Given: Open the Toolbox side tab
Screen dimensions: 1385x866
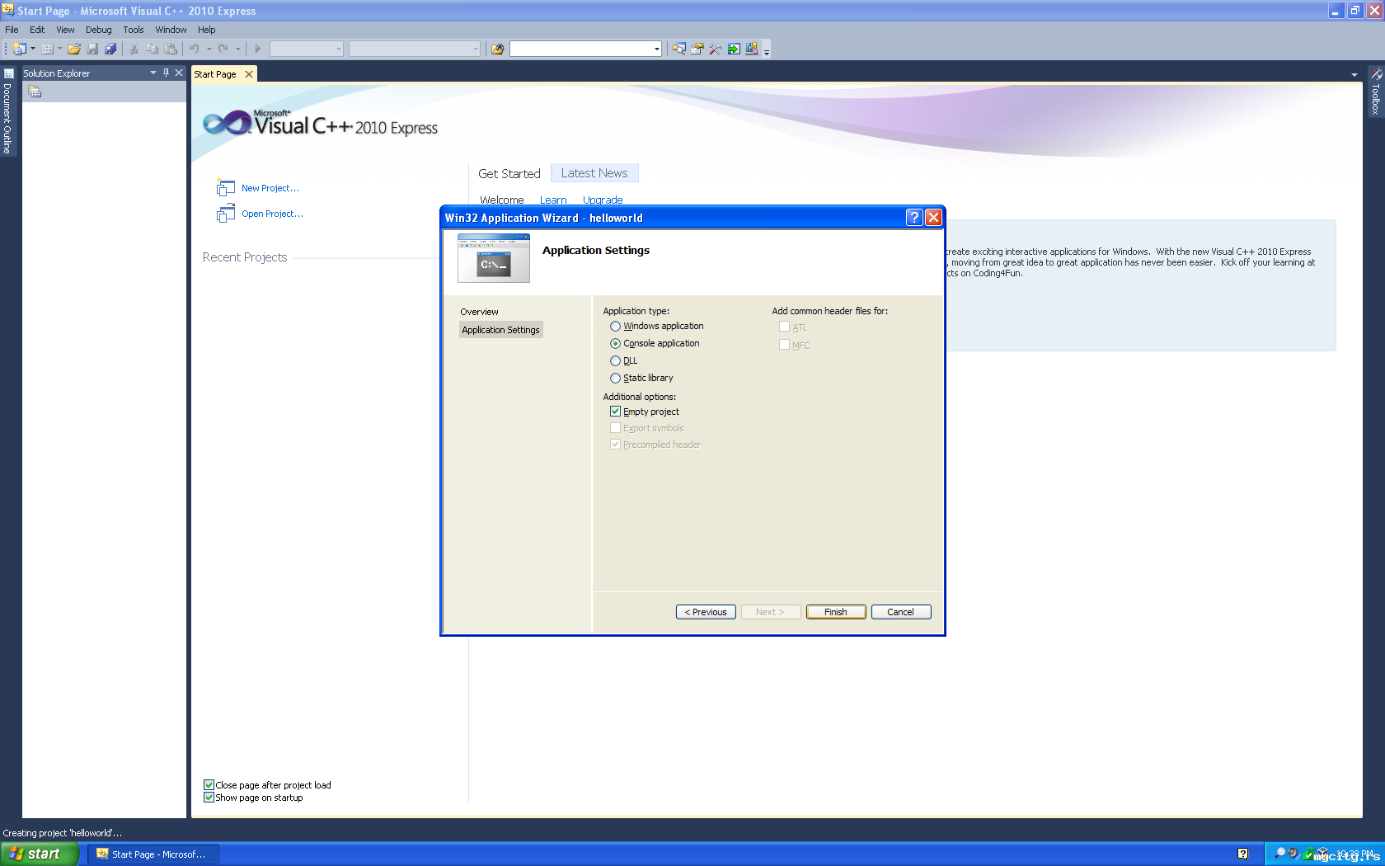Looking at the screenshot, I should point(1376,92).
